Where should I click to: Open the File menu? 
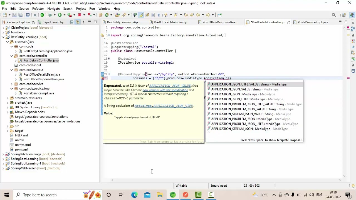pyautogui.click(x=4, y=9)
